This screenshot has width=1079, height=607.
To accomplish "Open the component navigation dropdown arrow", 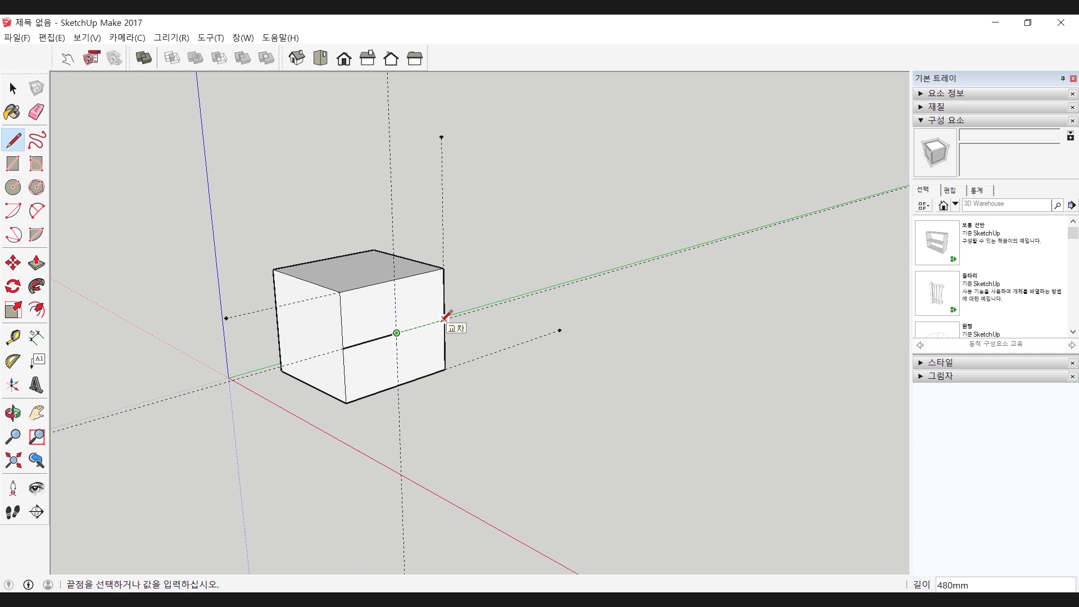I will (955, 205).
